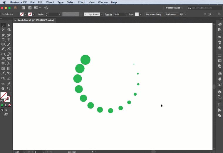The image size is (223, 153).
Task: Enable Draw Normal mode
Action: pos(2,110)
